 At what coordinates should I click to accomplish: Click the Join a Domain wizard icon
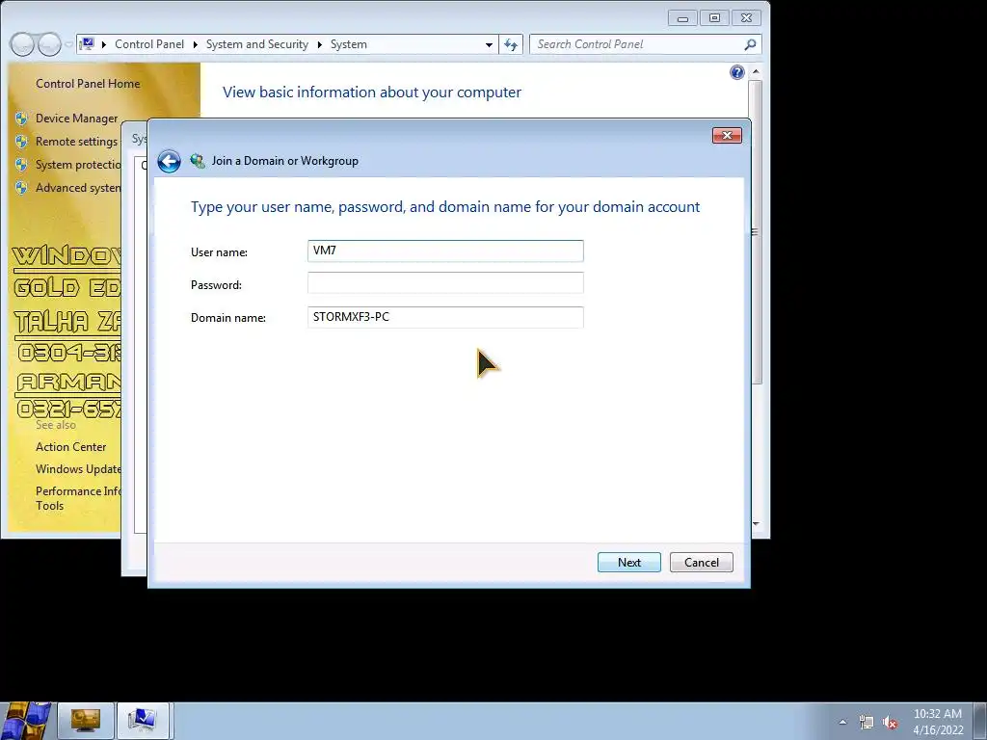click(x=198, y=161)
